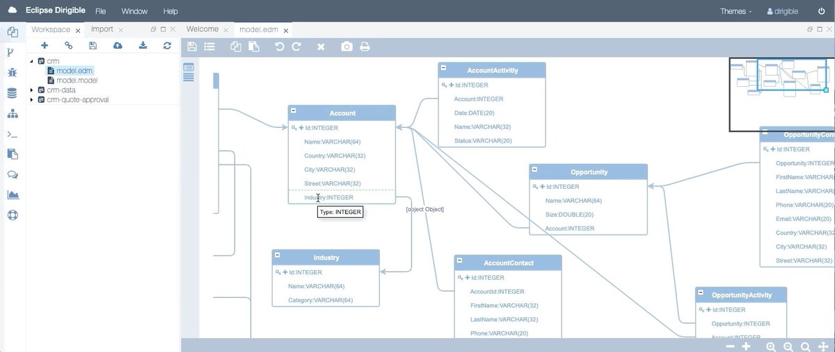Open the Documents perspective icon
Image resolution: width=835 pixels, height=352 pixels.
pos(12,154)
